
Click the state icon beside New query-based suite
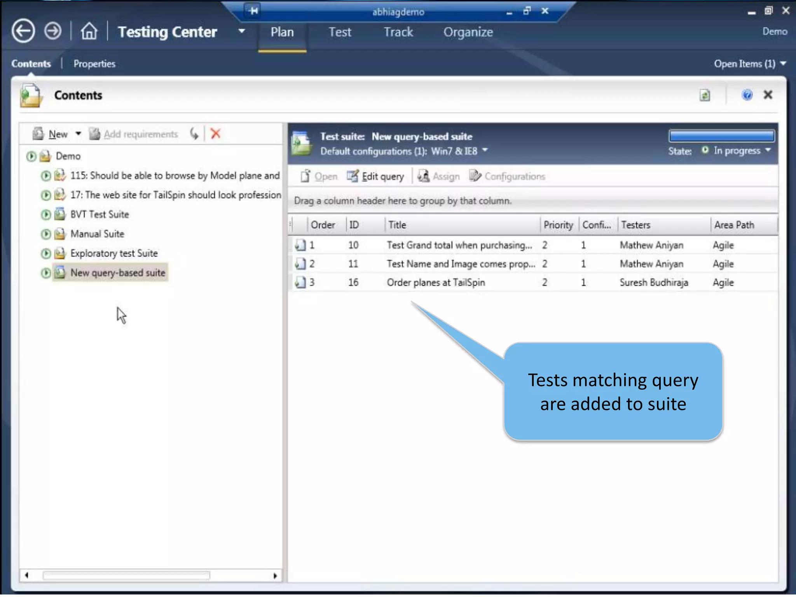[46, 273]
